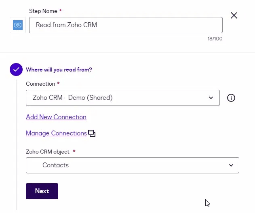Open the Contacts object selector
The image size is (255, 213).
coord(125,165)
